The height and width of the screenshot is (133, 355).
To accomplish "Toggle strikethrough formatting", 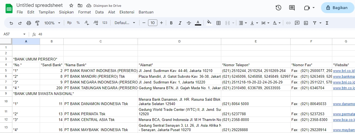I will point(189,23).
